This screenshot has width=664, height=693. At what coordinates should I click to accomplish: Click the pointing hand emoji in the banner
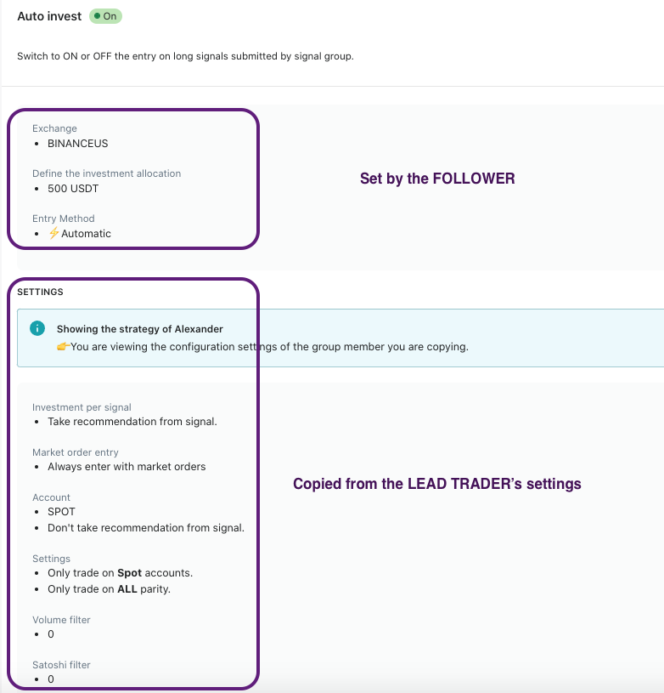point(63,346)
